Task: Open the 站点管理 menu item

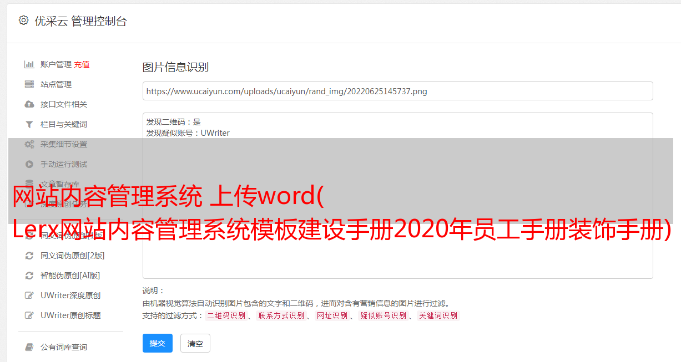Action: 56,84
